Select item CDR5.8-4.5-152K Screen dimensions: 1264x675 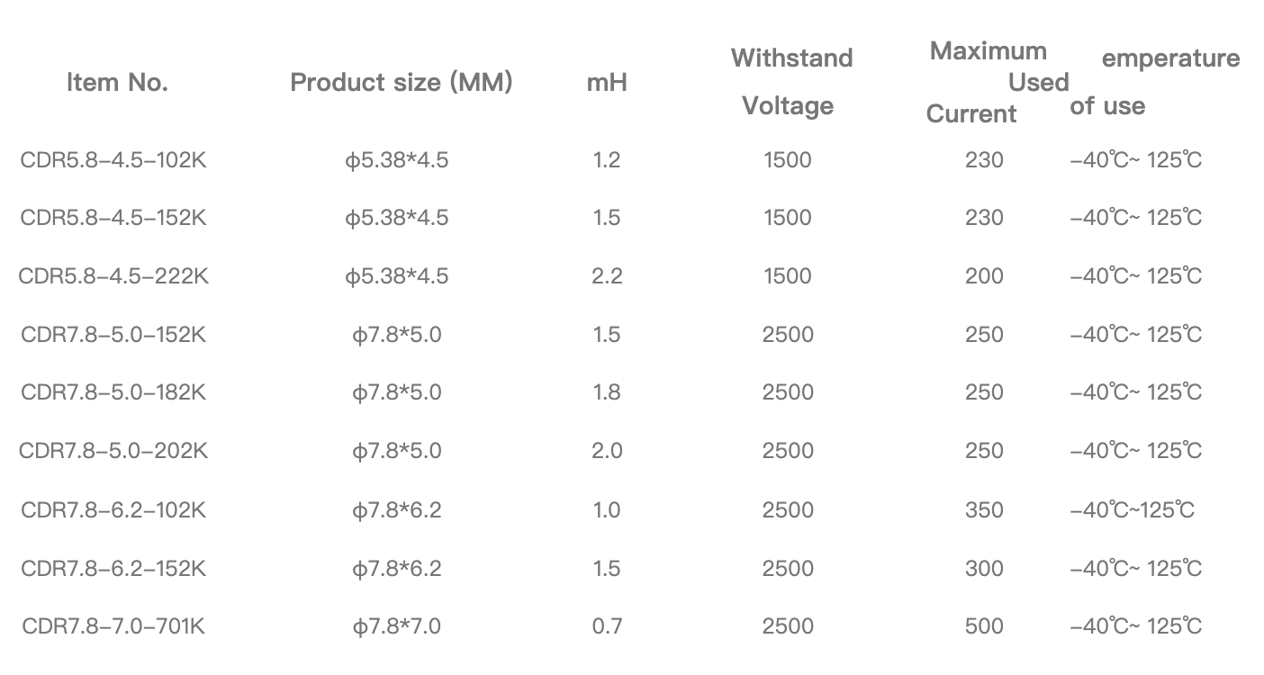pos(113,218)
